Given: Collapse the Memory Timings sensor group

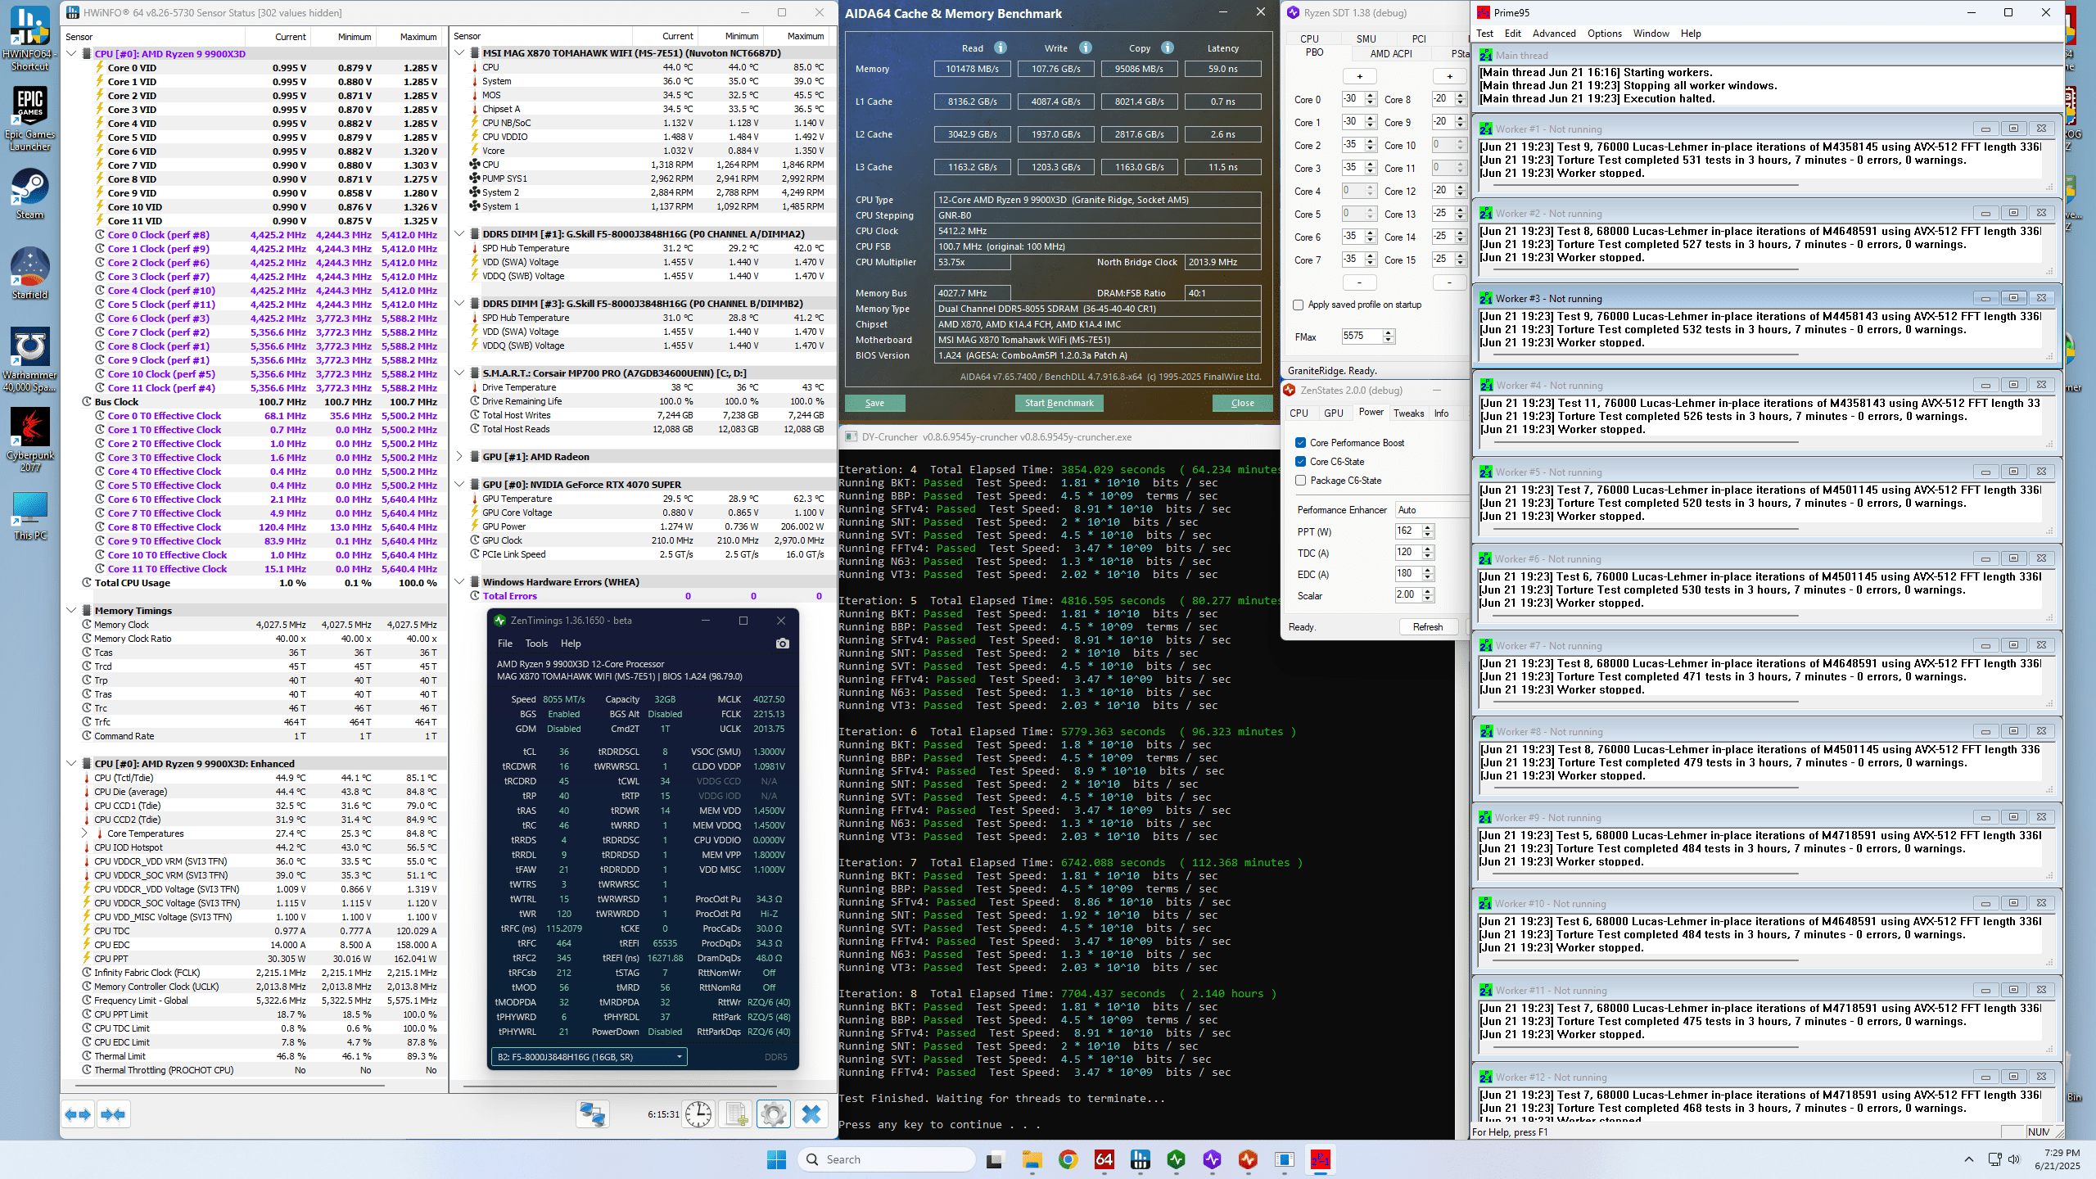Looking at the screenshot, I should tap(72, 610).
